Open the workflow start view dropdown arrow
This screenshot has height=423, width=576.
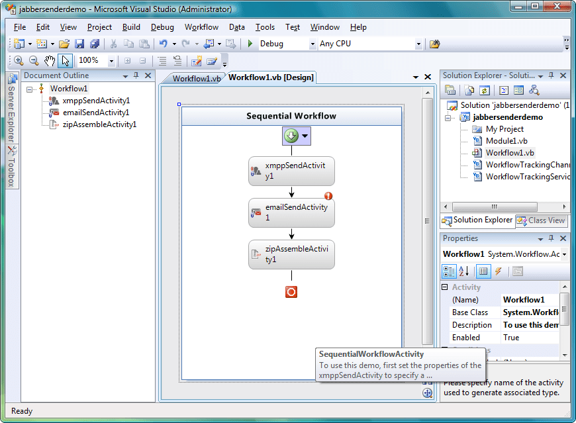pos(305,136)
